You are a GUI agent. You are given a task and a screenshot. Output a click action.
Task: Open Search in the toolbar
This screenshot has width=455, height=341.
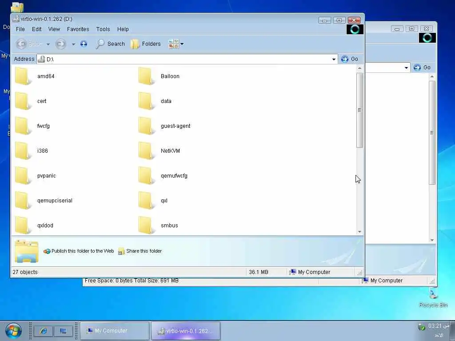click(110, 44)
